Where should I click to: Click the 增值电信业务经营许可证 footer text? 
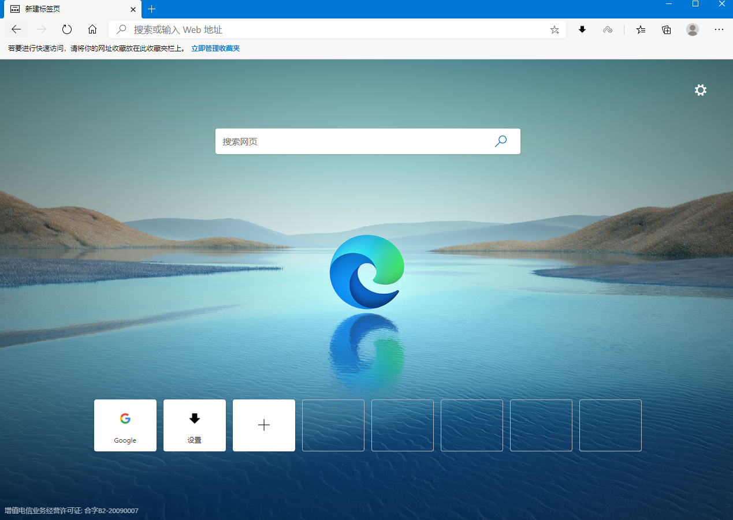(72, 511)
